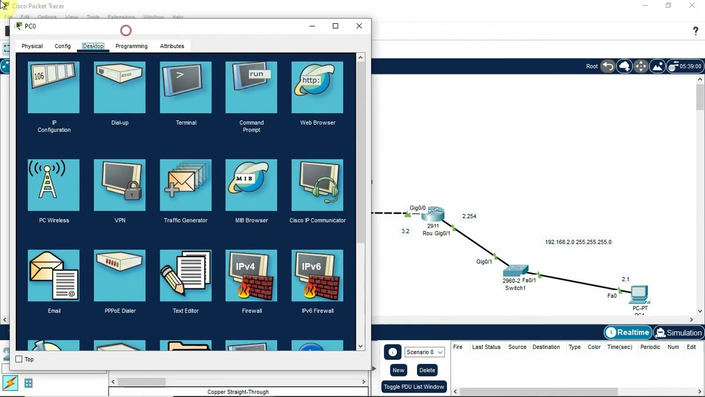
Task: Click the Root navigation label
Action: click(x=592, y=66)
